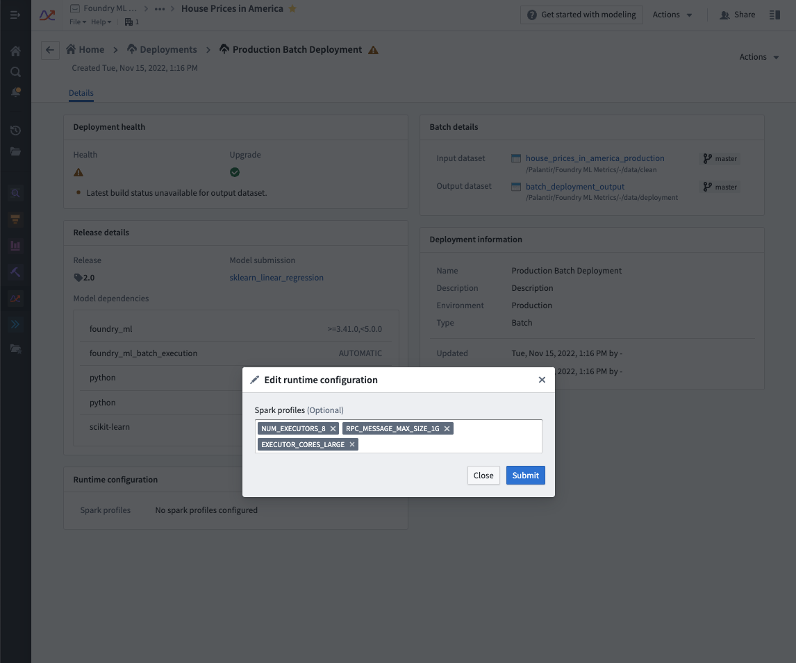The height and width of the screenshot is (663, 796).
Task: Click the release 2.0 tag
Action: (84, 278)
